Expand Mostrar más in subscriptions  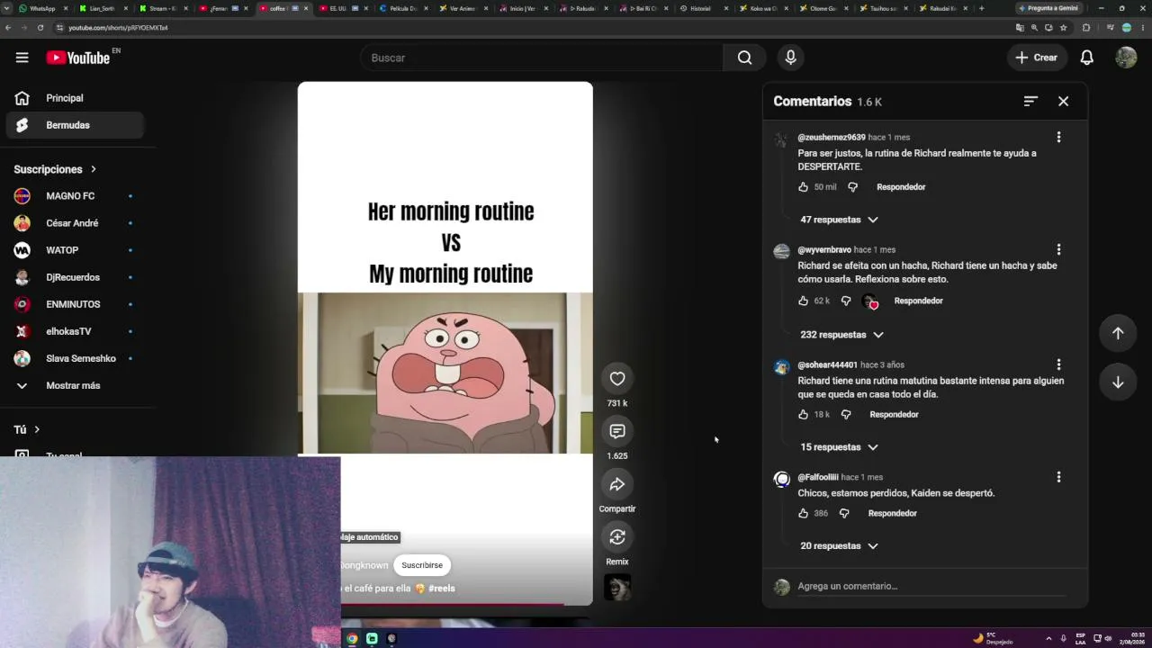pos(72,385)
